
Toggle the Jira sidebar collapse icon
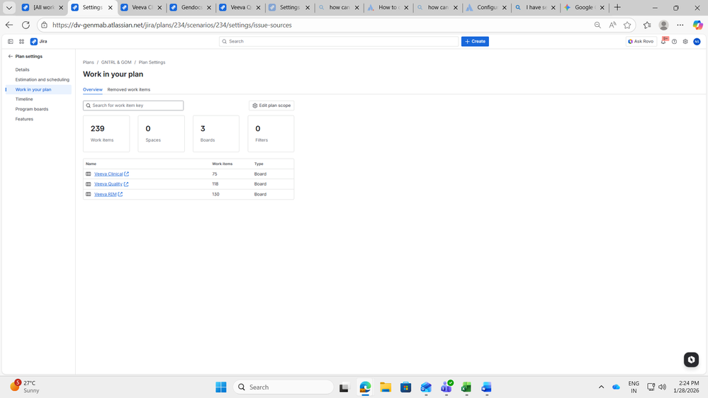tap(11, 42)
